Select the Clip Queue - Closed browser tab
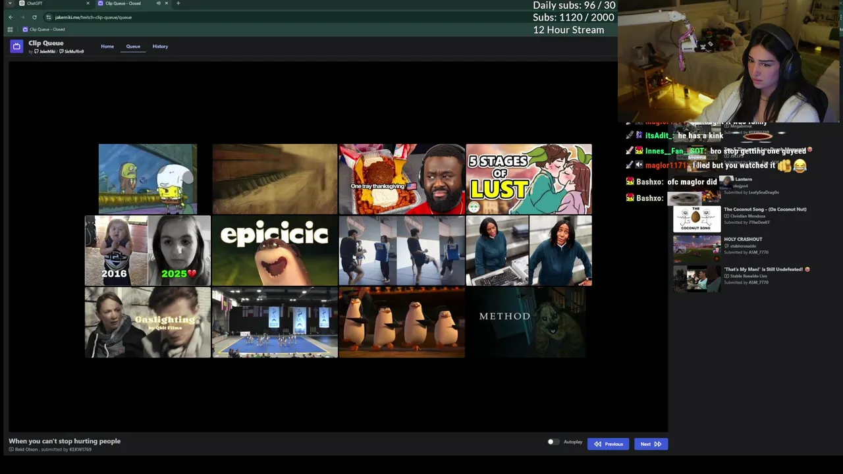The image size is (843, 474). tap(132, 3)
